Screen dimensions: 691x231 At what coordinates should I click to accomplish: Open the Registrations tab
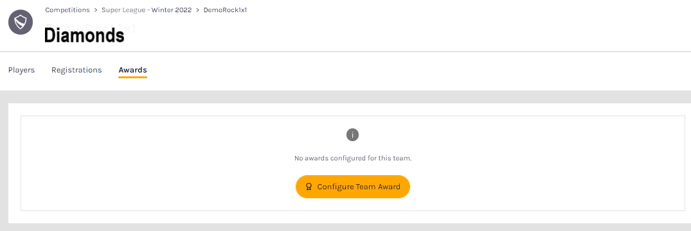point(76,70)
